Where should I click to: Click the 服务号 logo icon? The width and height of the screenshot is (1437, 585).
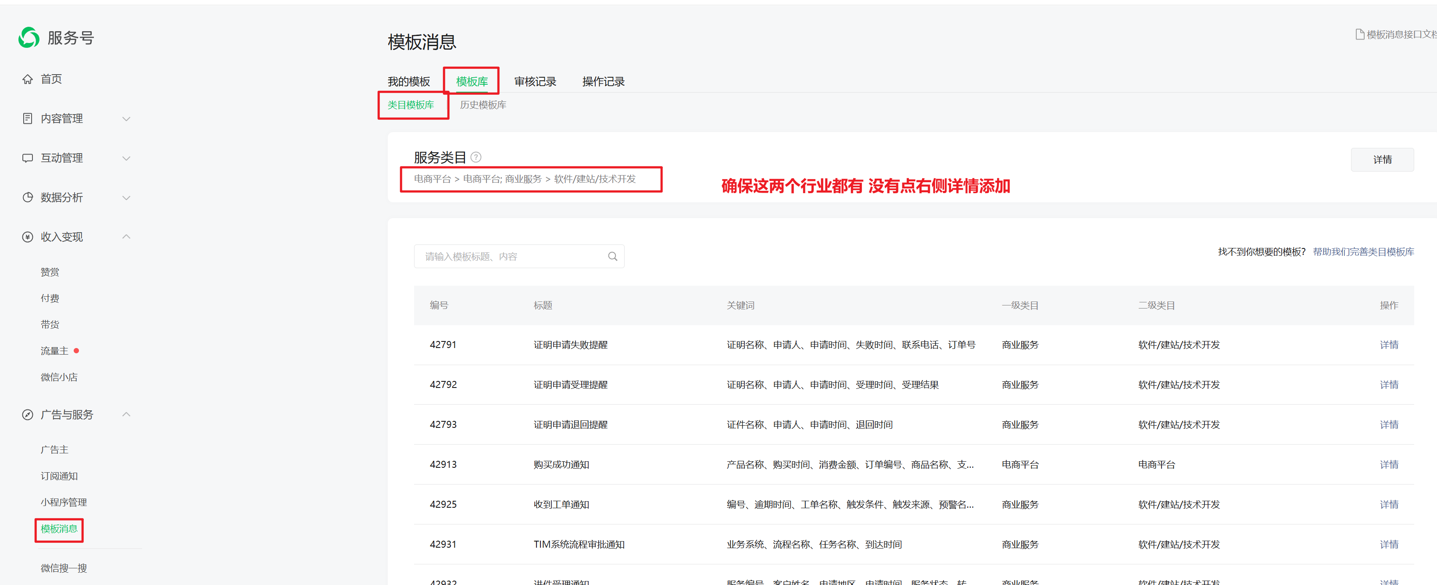29,37
